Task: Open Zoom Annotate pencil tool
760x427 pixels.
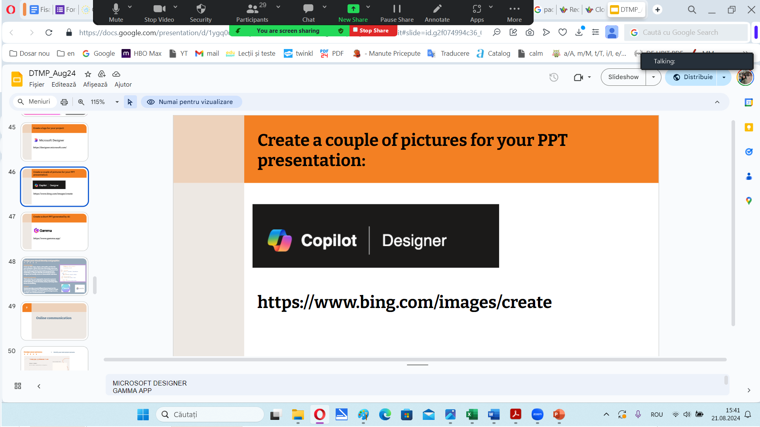Action: tap(437, 13)
